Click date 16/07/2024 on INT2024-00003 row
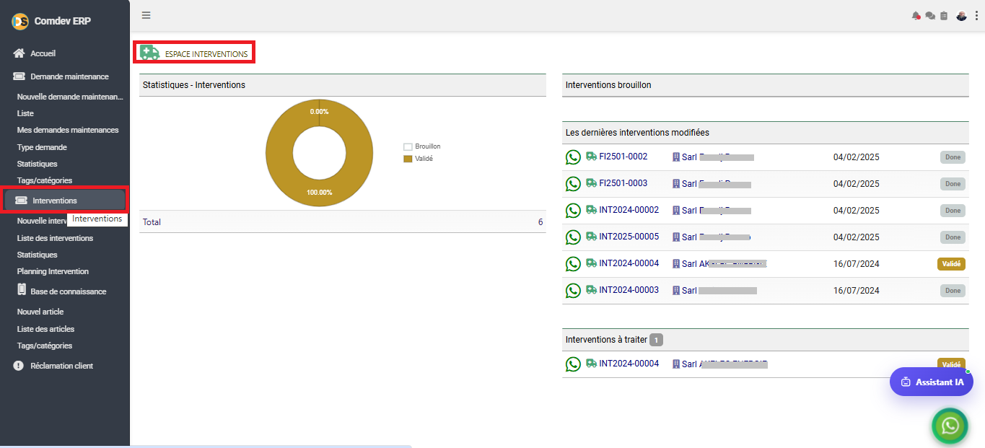 tap(857, 291)
